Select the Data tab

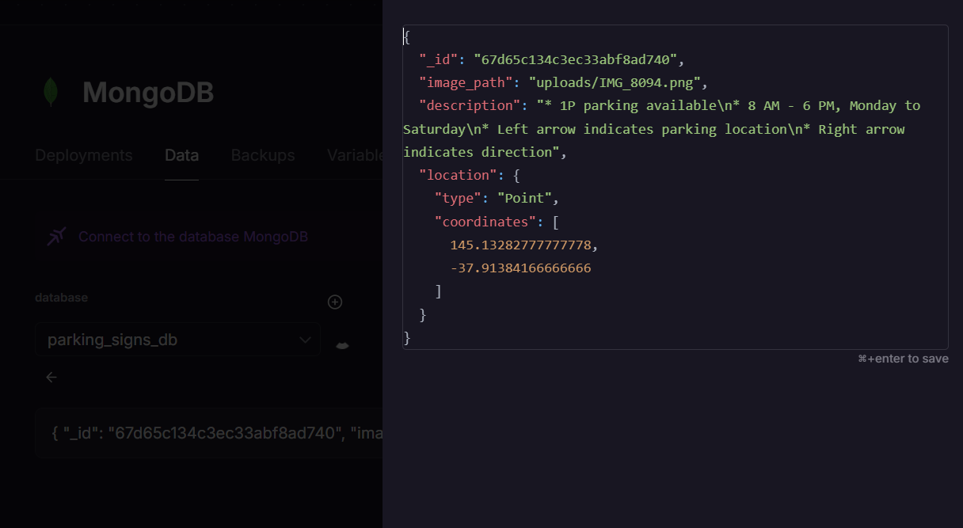pos(181,155)
